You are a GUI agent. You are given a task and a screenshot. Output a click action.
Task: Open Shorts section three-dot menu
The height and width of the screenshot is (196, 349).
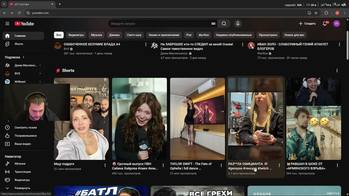(337, 71)
